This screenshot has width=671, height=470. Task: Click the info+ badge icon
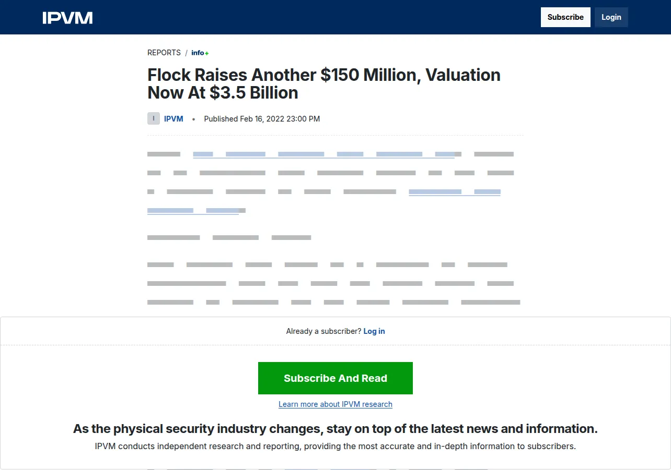point(200,53)
